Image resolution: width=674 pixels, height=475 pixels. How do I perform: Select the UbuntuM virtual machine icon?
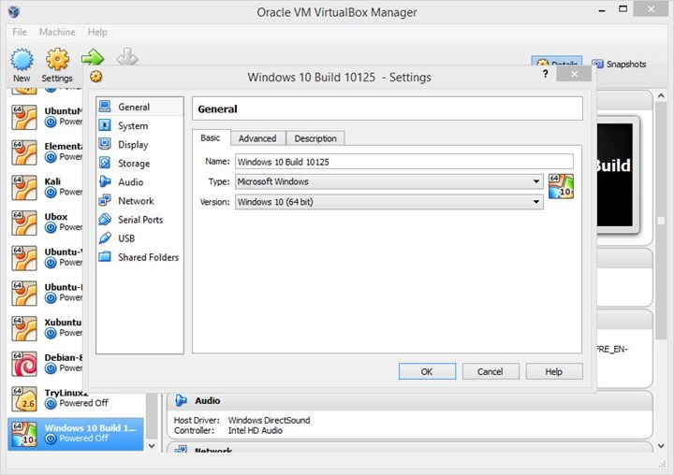click(x=24, y=117)
